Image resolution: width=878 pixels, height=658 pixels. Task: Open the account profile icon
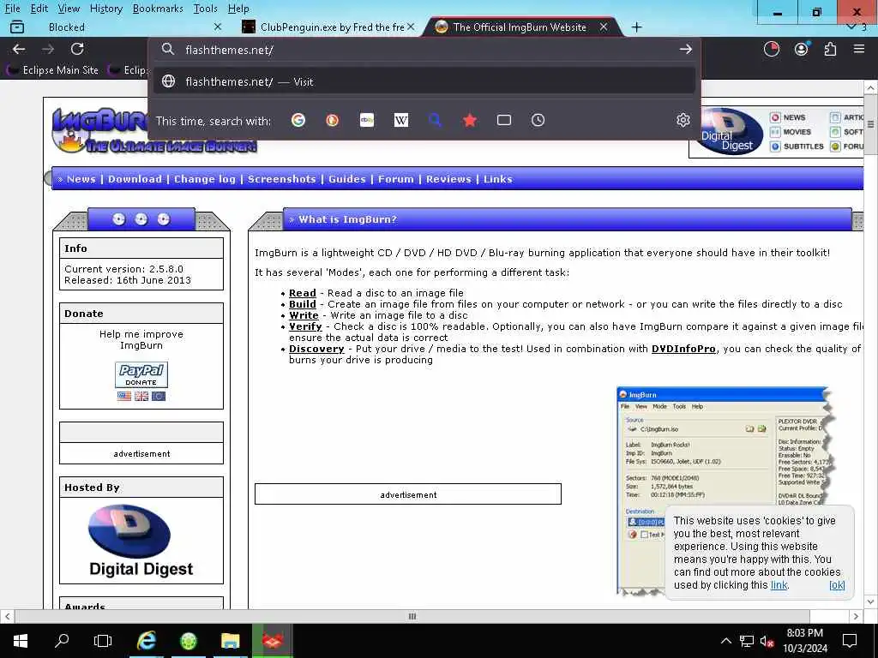[x=802, y=49]
